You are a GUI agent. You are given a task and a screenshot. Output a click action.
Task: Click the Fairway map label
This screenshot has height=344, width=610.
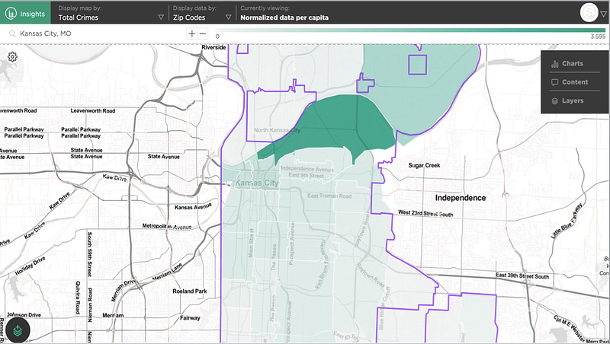190,317
